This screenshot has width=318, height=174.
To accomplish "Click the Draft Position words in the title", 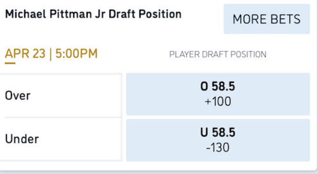I will (x=145, y=14).
